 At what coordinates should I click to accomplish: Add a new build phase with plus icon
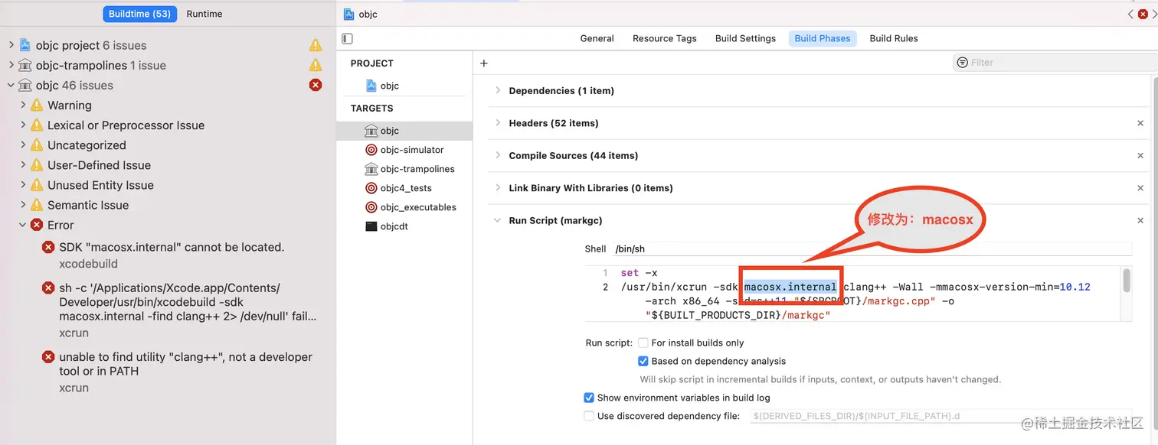(484, 63)
